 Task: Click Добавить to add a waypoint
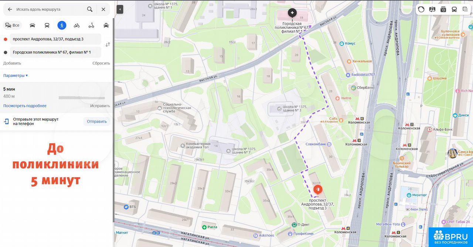[x=12, y=63]
